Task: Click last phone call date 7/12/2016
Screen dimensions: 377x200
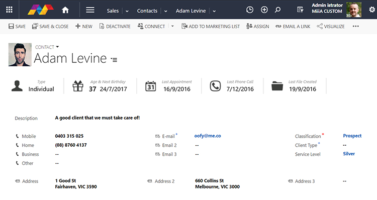Action: tap(240, 89)
